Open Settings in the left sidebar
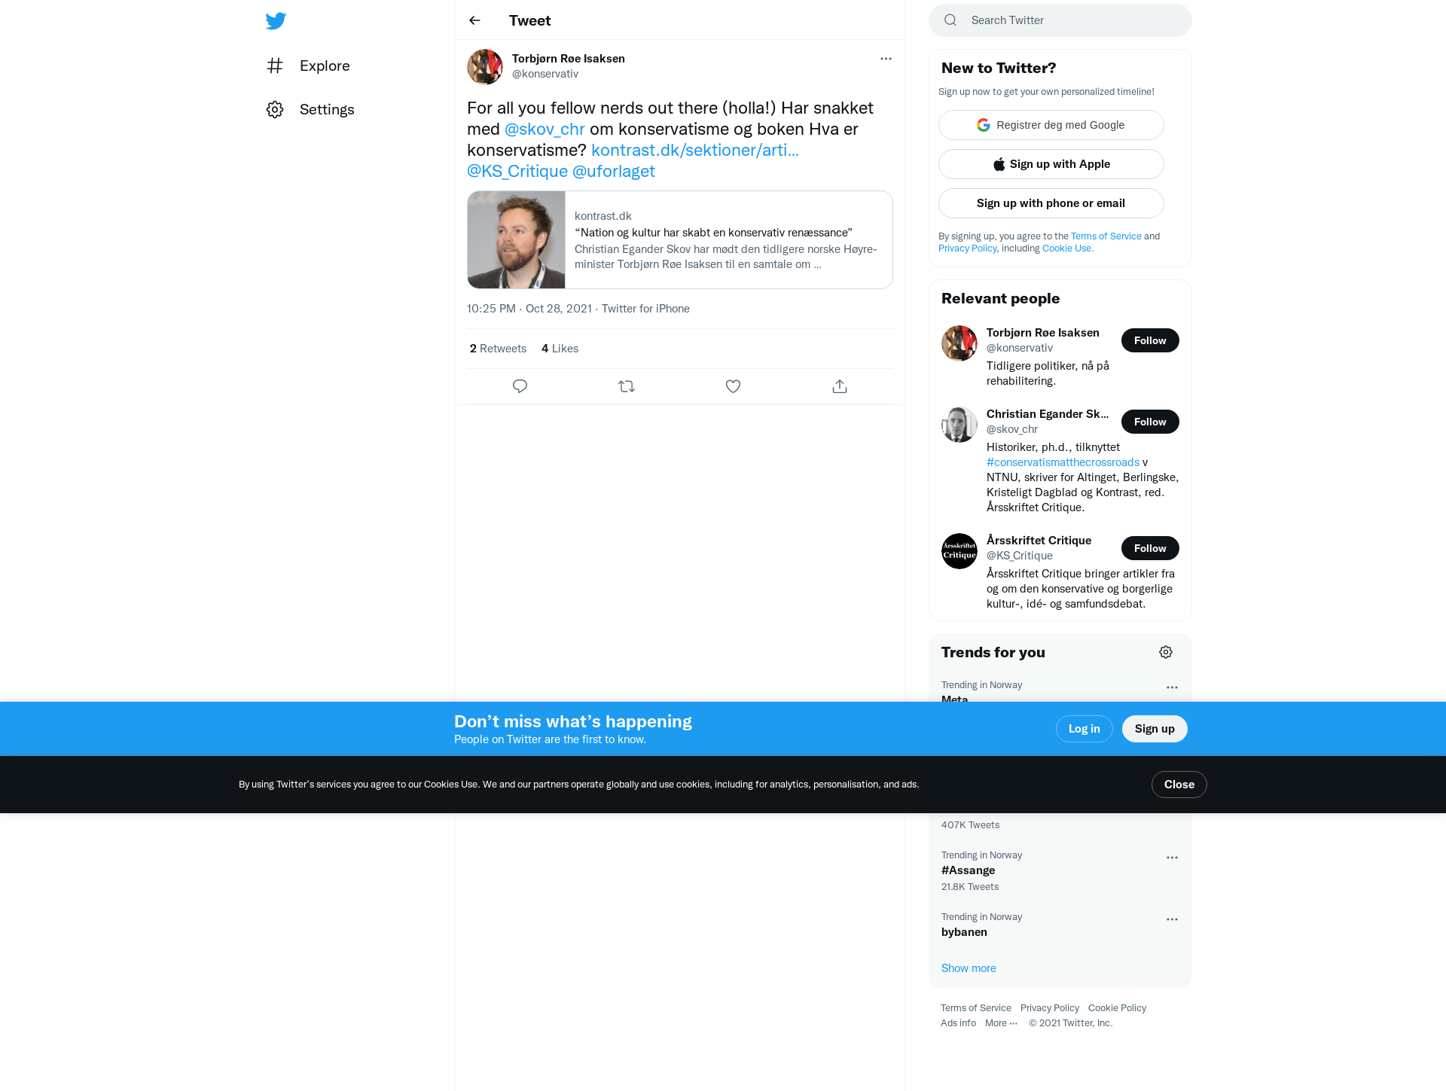This screenshot has width=1446, height=1091. click(310, 109)
